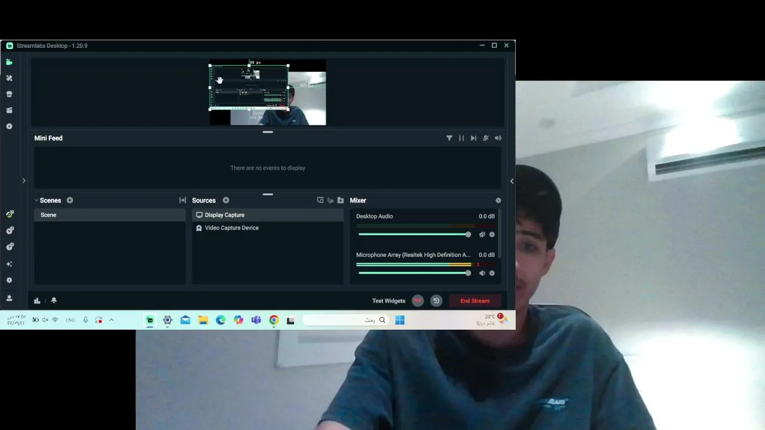This screenshot has width=765, height=430.
Task: Toggle studio mode icon in Sources header
Action: 331,201
